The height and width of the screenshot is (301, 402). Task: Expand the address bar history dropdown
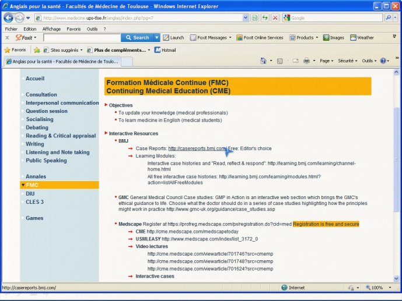pyautogui.click(x=246, y=18)
